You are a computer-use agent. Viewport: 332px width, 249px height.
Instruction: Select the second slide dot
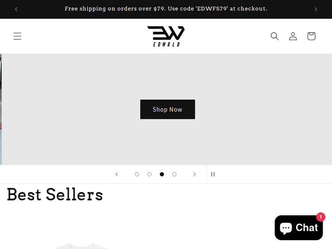(x=149, y=174)
